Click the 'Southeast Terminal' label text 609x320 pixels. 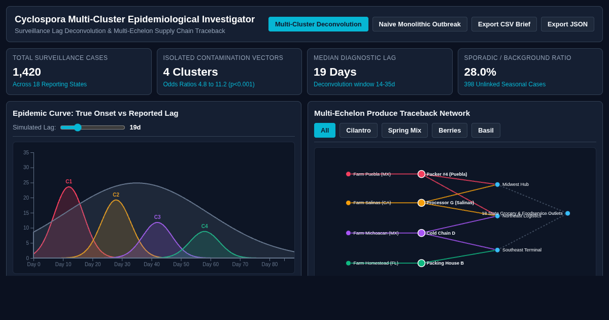(522, 250)
